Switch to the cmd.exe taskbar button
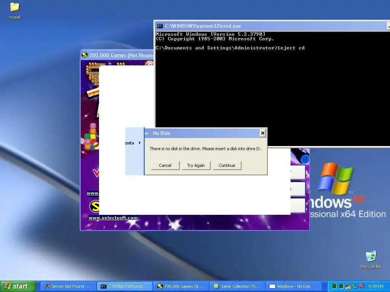The image size is (390, 292). (x=125, y=286)
